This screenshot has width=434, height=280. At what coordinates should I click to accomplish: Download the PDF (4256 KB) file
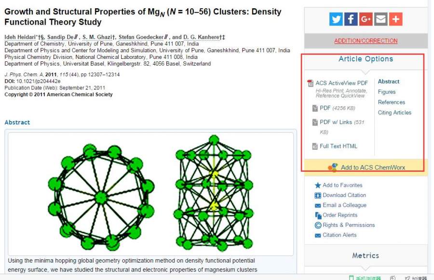click(325, 108)
